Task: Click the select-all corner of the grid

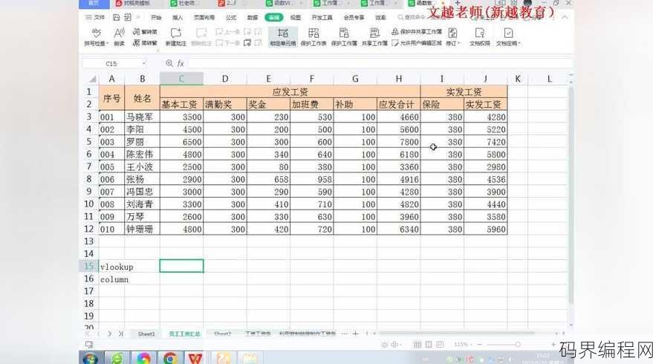Action: click(91, 79)
